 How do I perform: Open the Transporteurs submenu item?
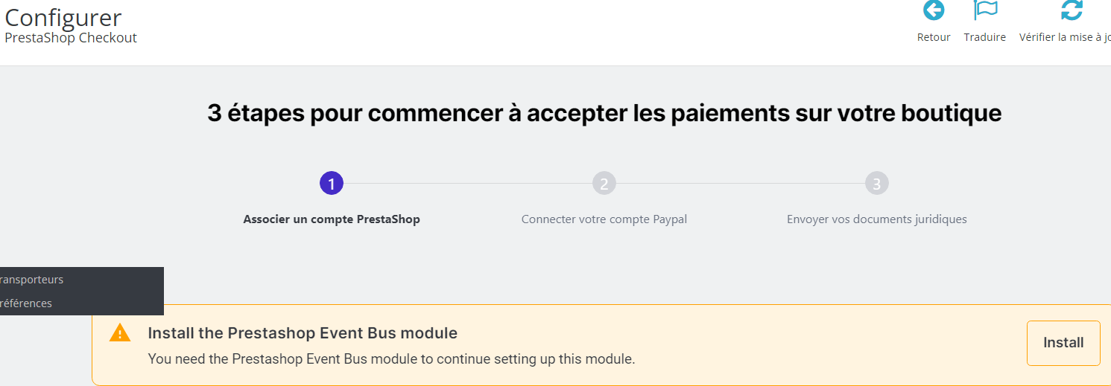(31, 280)
